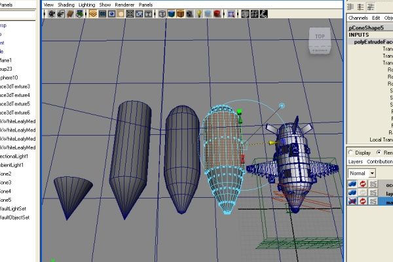393x262 pixels.
Task: Toggle Shadows light-blue cube icon
Action: [208, 14]
